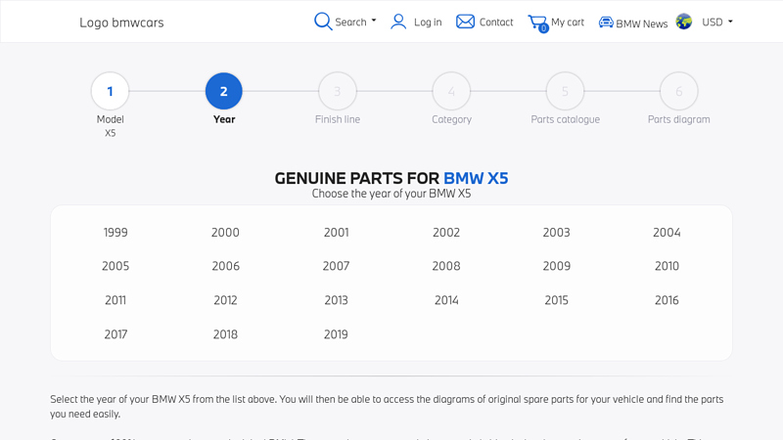The image size is (783, 440).
Task: Click the "Parts diagram" step label
Action: [678, 119]
